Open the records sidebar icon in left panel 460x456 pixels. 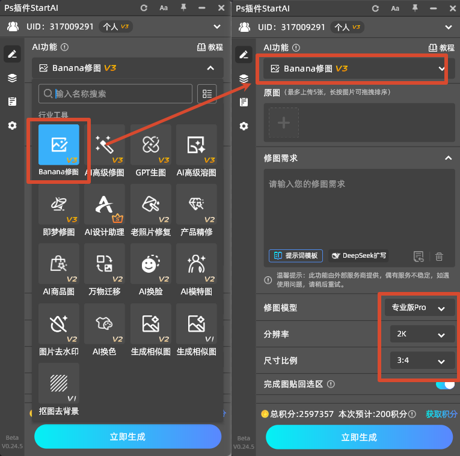coord(12,102)
